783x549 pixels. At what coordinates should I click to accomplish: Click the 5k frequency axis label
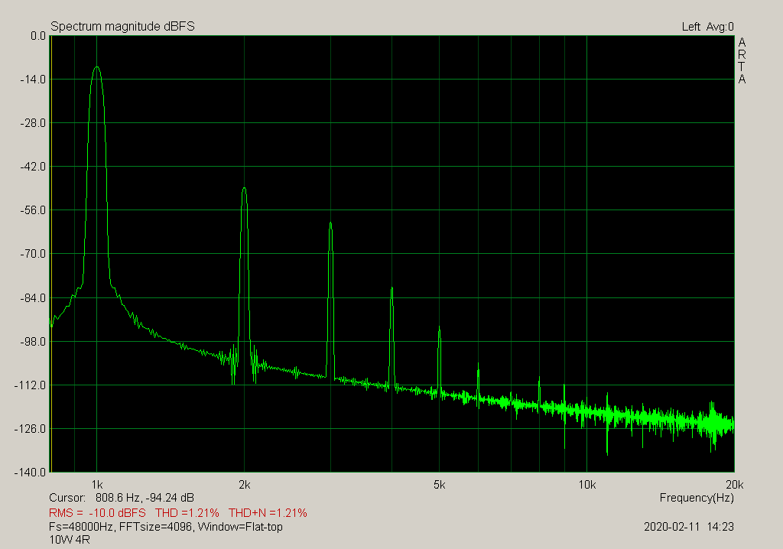[439, 485]
